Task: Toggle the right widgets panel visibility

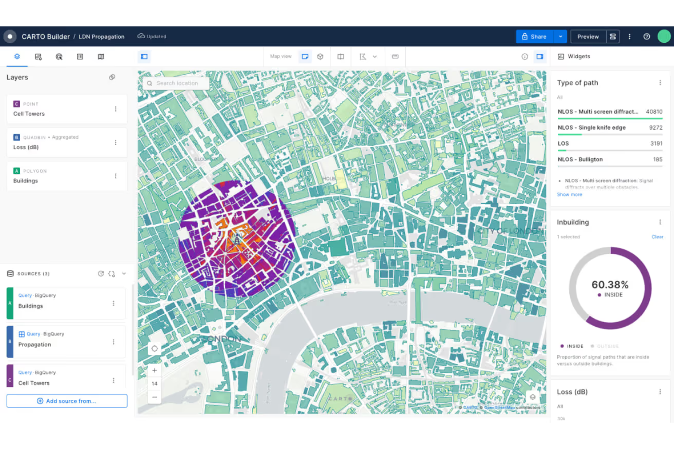Action: click(x=540, y=56)
